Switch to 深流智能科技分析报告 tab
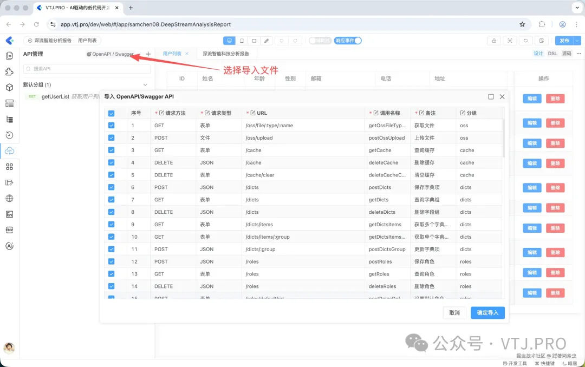The height and width of the screenshot is (367, 585). coord(226,54)
